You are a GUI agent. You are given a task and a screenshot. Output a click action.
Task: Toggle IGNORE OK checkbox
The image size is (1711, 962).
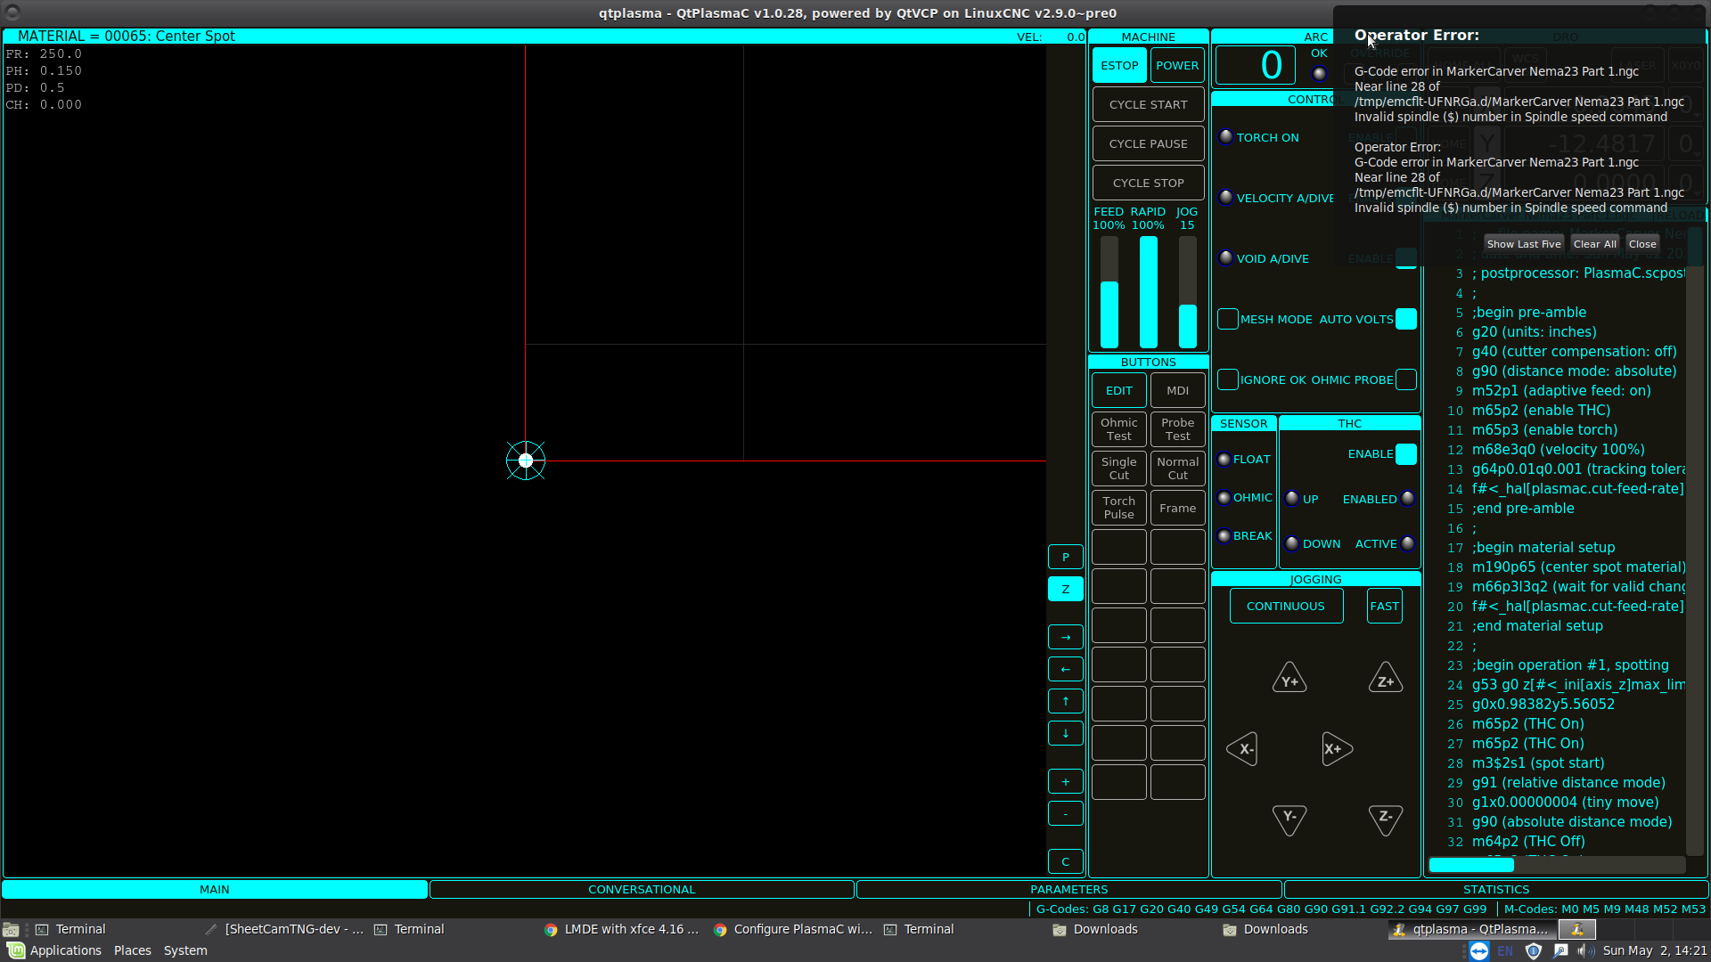coord(1228,379)
